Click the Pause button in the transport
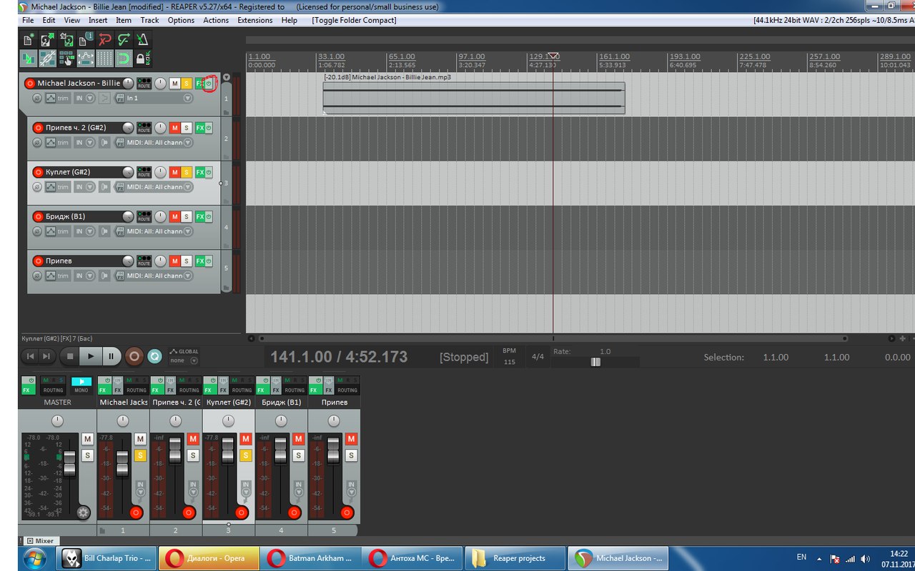The image size is (915, 571). (112, 355)
